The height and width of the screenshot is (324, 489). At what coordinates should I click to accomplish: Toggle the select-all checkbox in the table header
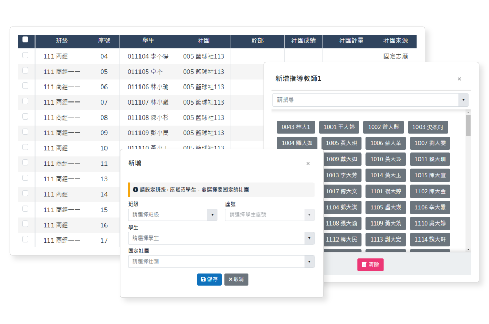25,39
